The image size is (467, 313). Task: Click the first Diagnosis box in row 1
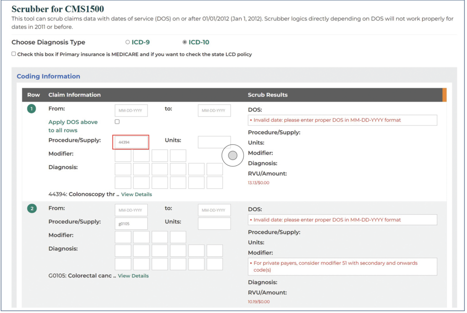[x=122, y=169]
